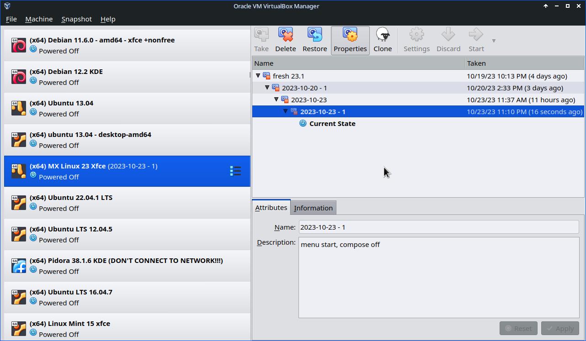Delete the selected snapshot via toolbar
This screenshot has height=341, width=586.
tap(286, 40)
